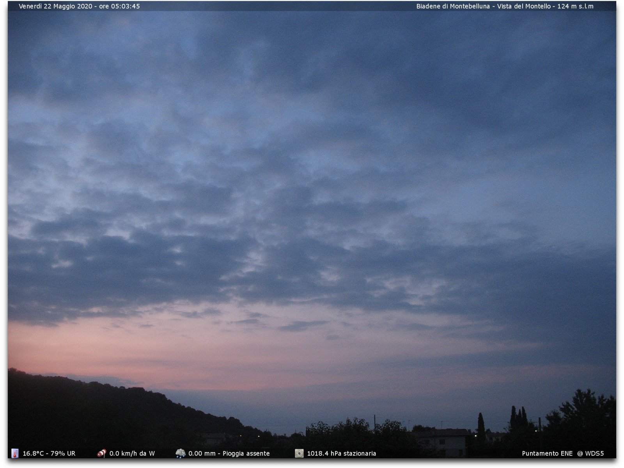This screenshot has width=624, height=468.
Task: Click the 1018.4 hPa stazionaria reading
Action: click(341, 454)
